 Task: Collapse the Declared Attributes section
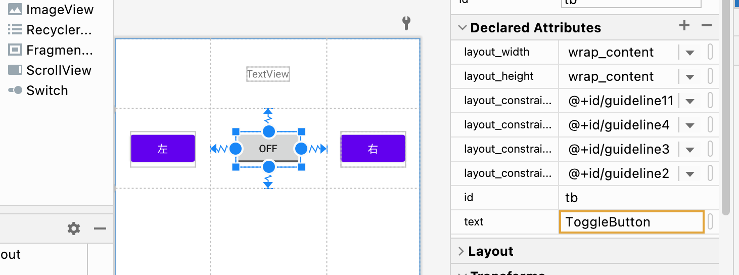tap(462, 27)
